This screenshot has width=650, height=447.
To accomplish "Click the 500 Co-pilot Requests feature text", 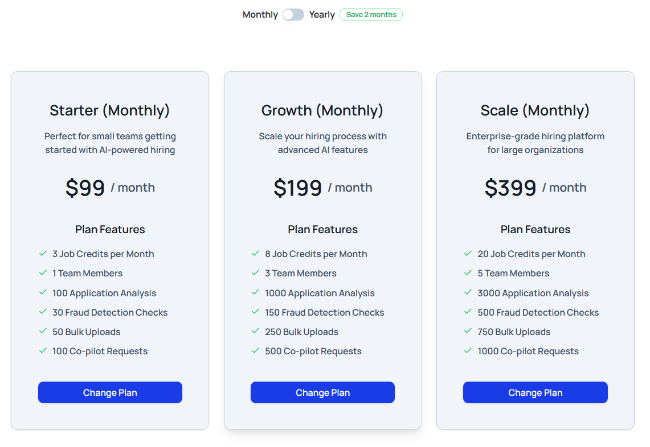I will click(x=313, y=351).
